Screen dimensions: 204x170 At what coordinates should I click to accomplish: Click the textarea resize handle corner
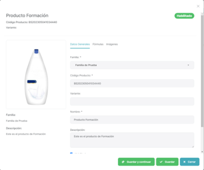tap(193, 146)
